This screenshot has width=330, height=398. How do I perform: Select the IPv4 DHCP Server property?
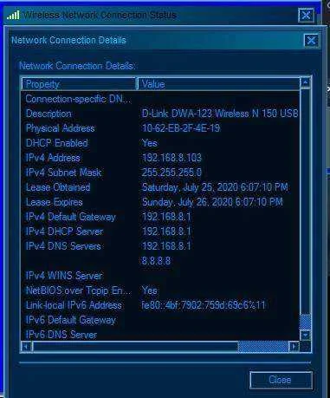tap(64, 232)
